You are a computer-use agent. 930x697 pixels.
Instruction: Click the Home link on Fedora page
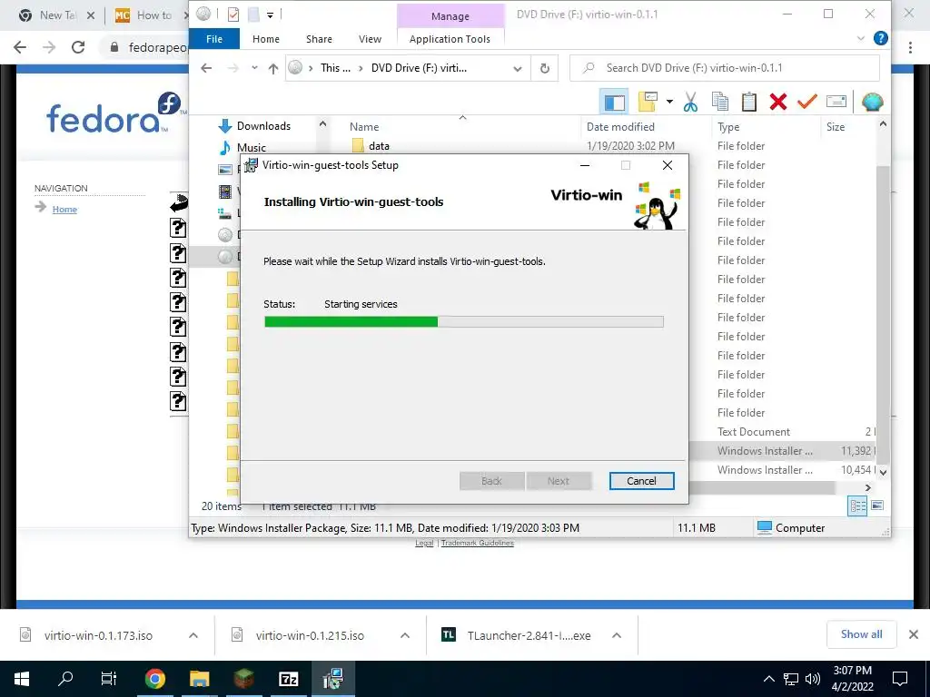[x=64, y=210]
